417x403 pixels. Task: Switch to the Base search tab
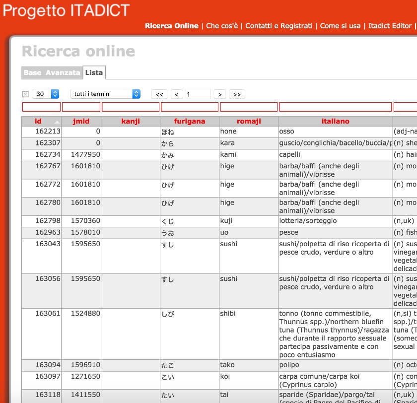tap(32, 73)
